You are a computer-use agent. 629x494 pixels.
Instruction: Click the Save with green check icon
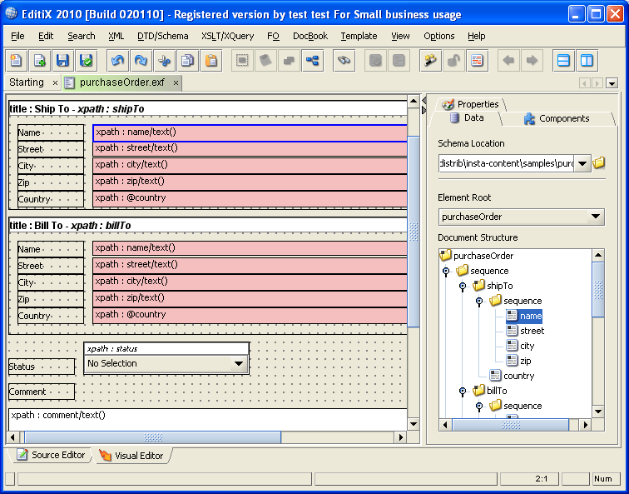tap(86, 61)
